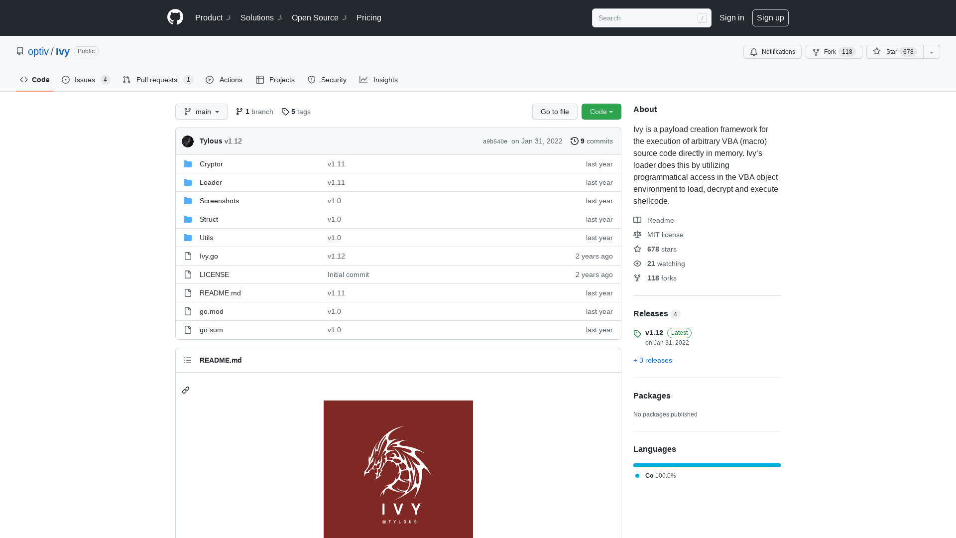956x538 pixels.
Task: Click the LICENSE file icon
Action: point(188,274)
